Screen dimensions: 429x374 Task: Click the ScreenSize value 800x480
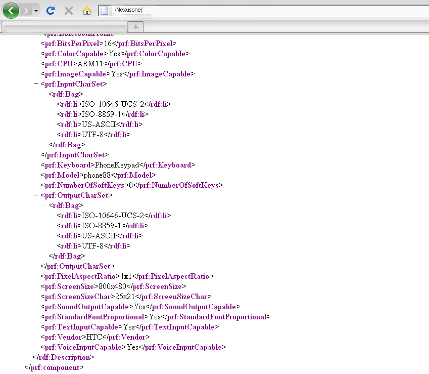[112, 286]
